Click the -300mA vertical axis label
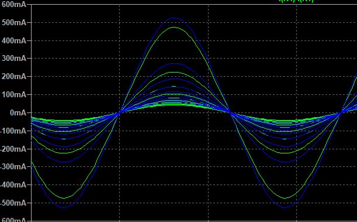This screenshot has height=222, width=357. pyautogui.click(x=13, y=167)
